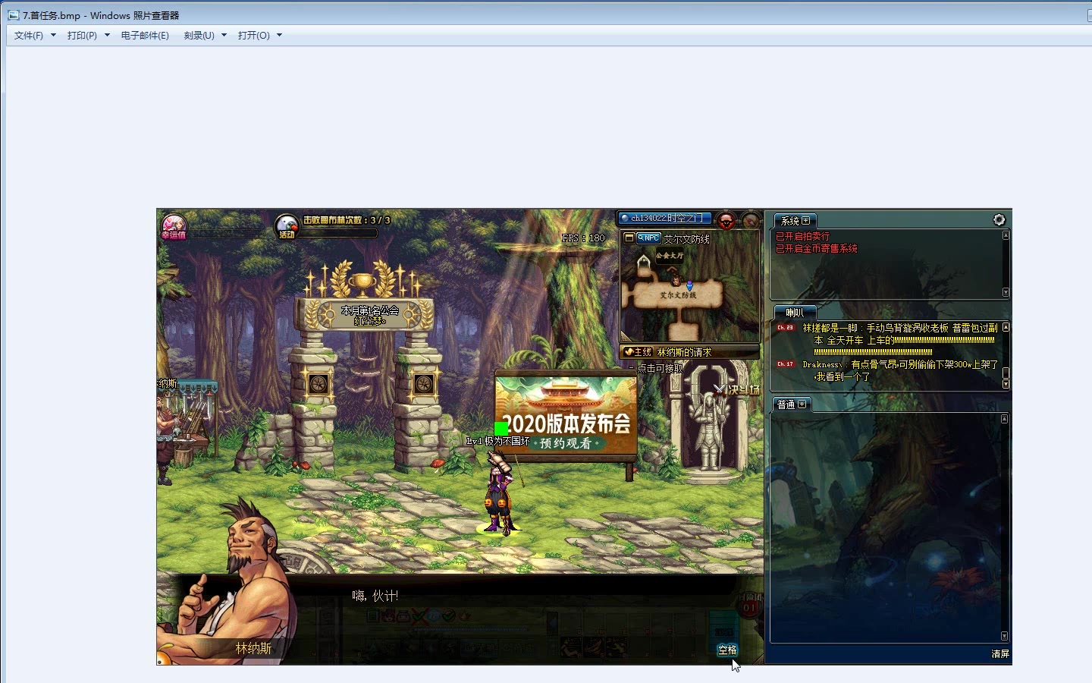Click the minimap corner resize handle
The width and height of the screenshot is (1092, 683).
[626, 336]
